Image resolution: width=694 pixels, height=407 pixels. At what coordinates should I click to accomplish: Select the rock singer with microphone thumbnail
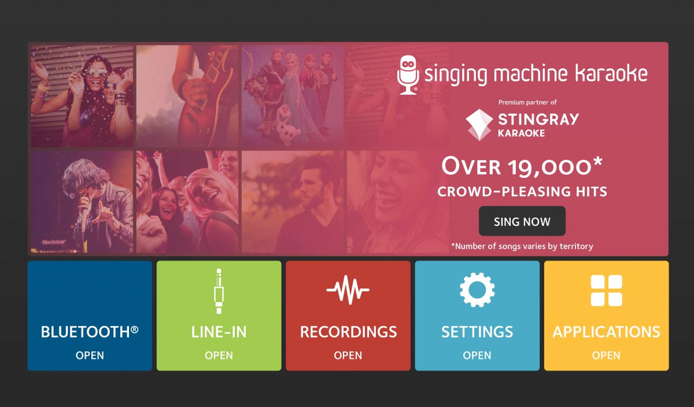coord(82,202)
